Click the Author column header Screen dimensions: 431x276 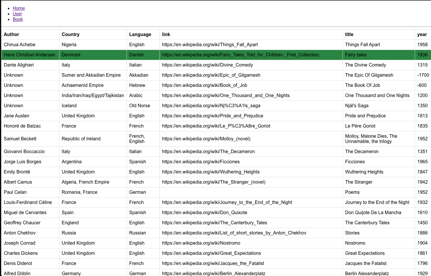pos(30,35)
